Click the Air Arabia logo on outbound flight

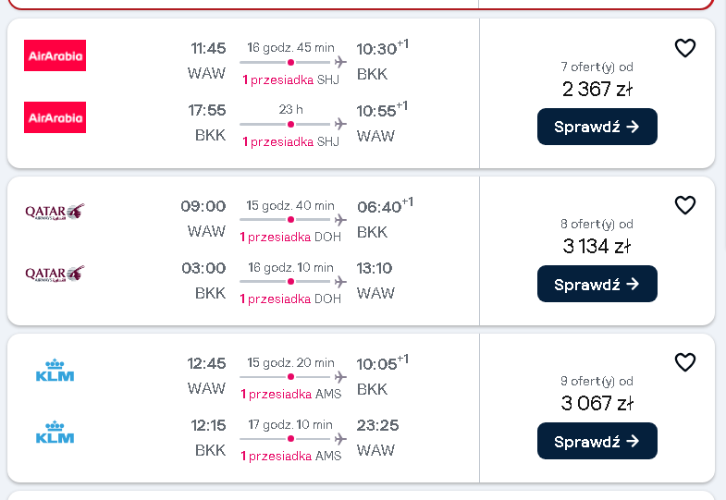pos(55,55)
